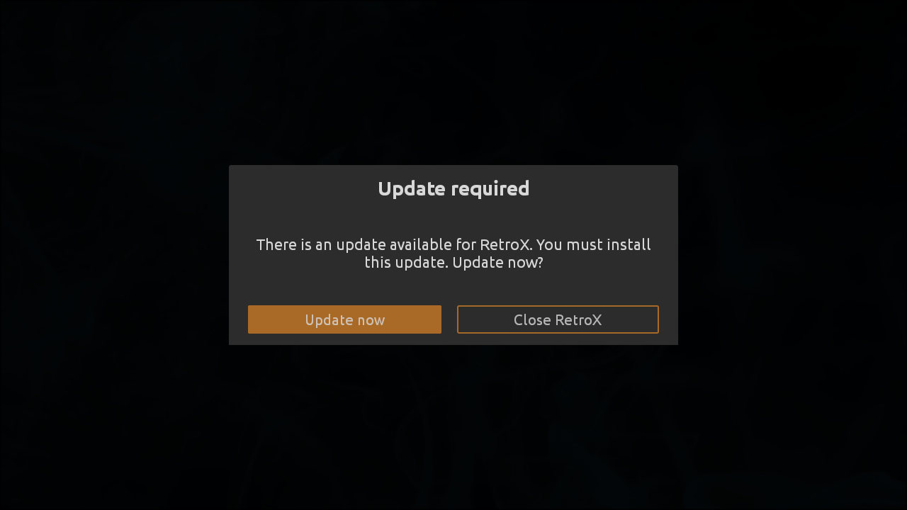
Task: Choose the outlined Close RetroX option
Action: point(558,319)
